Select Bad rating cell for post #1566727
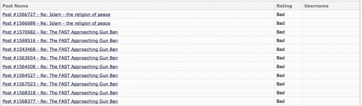 288,15
